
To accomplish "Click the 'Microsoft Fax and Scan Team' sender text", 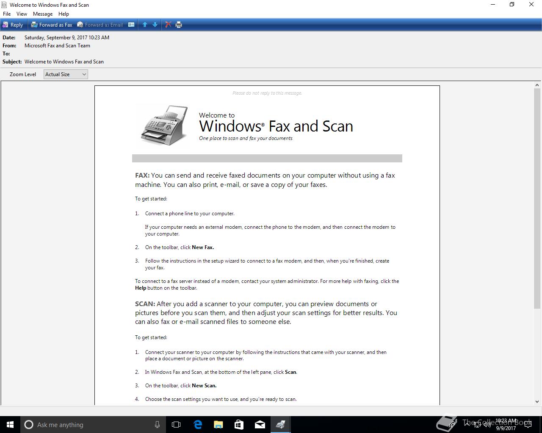I will [57, 46].
